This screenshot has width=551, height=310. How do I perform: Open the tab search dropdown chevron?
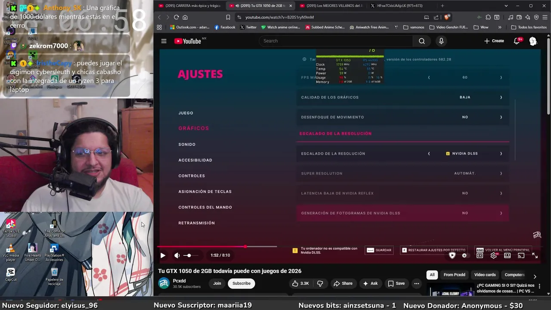[506, 6]
